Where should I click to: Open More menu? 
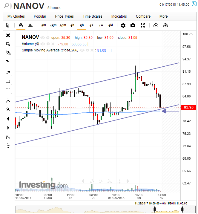point(163,16)
